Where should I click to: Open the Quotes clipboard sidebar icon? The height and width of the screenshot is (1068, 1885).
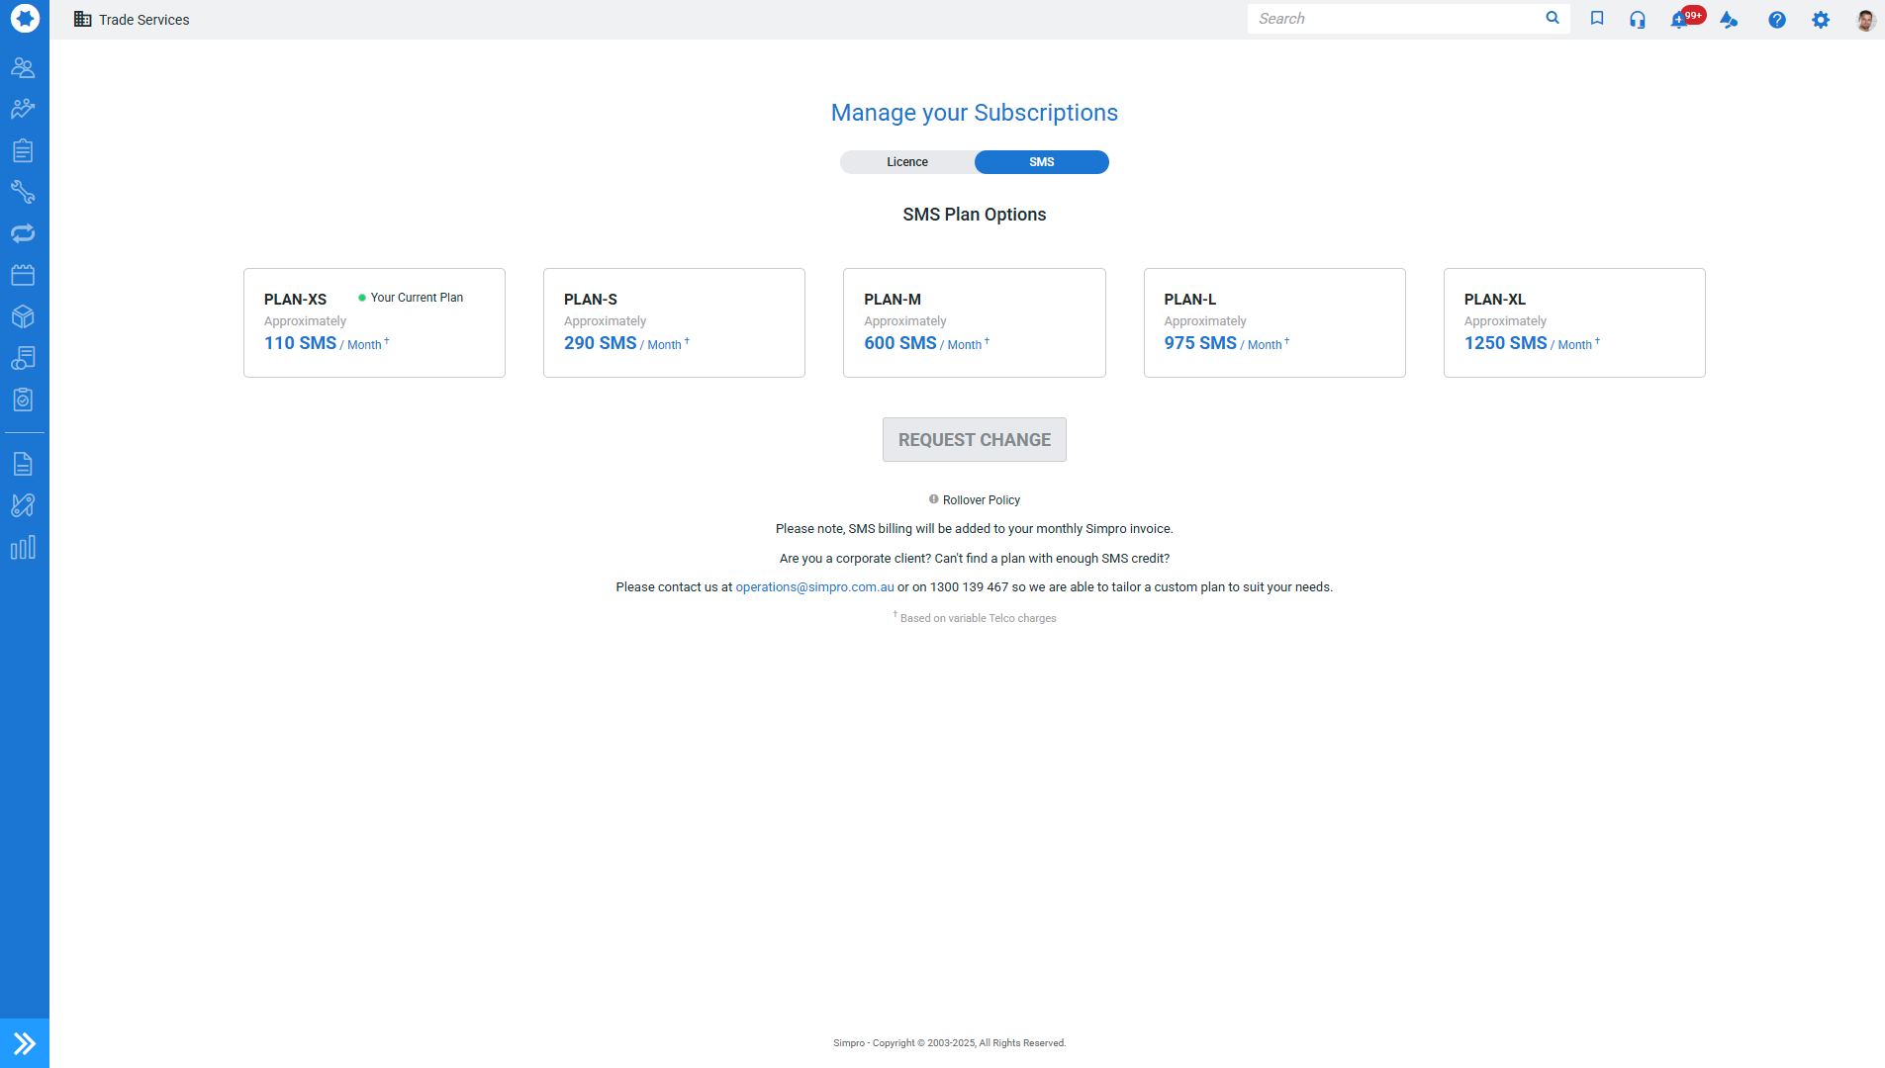click(23, 150)
